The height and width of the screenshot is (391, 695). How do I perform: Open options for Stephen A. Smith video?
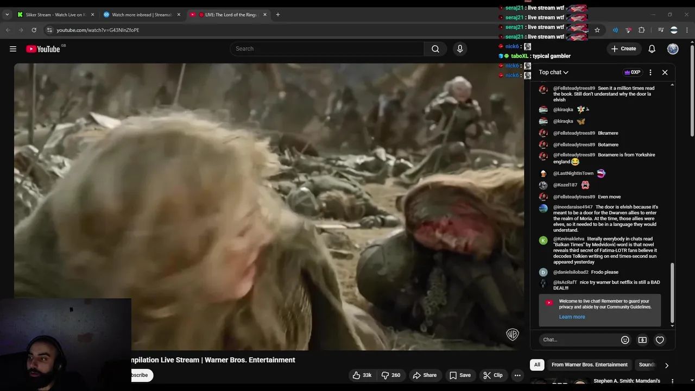coord(672,381)
